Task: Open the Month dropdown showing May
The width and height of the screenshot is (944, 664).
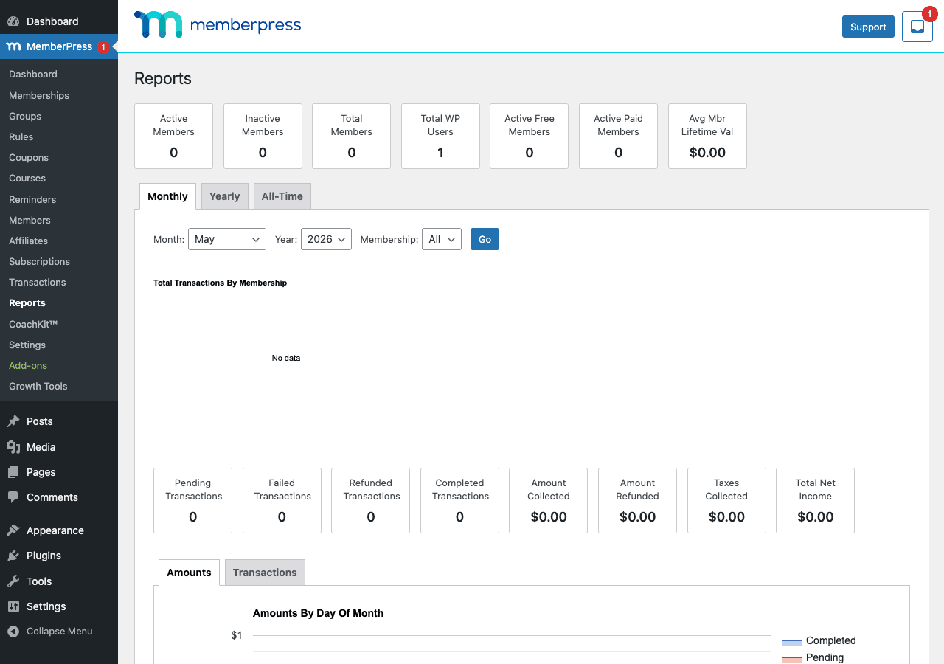Action: (x=227, y=239)
